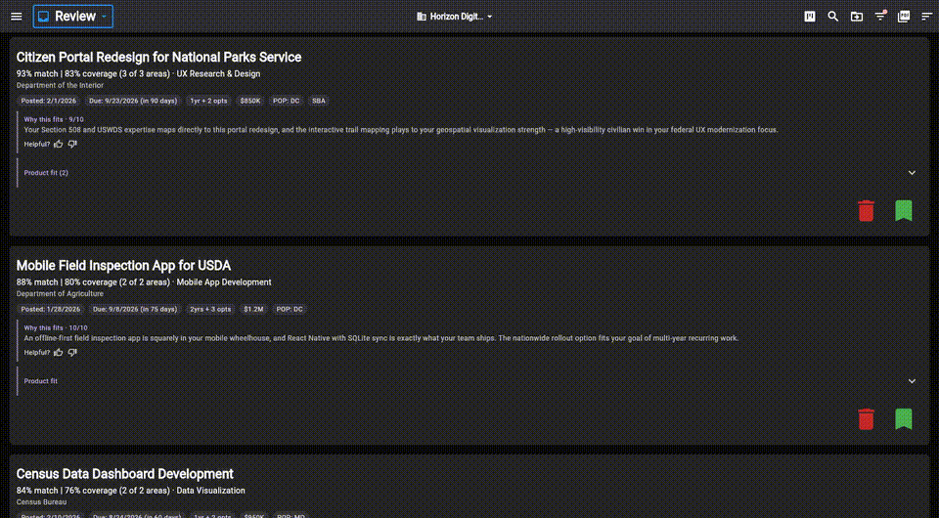The height and width of the screenshot is (518, 939).
Task: Click the 93% match coverage line
Action: coord(138,74)
